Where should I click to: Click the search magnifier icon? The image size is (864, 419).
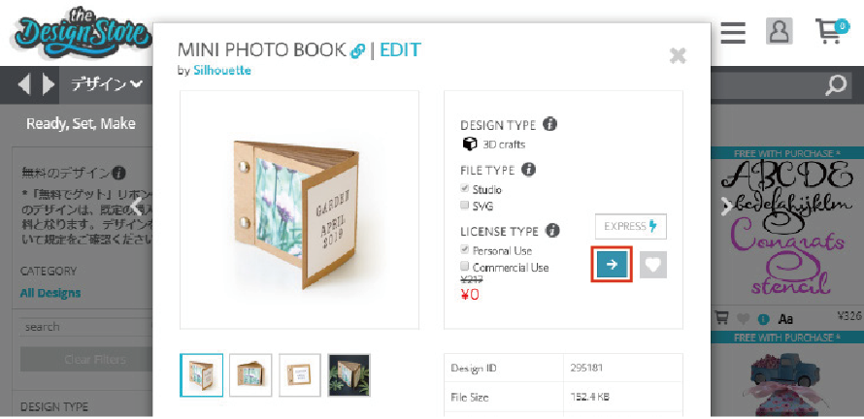click(836, 85)
